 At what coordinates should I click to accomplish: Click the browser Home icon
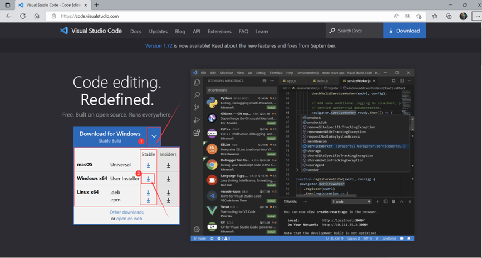point(37,16)
